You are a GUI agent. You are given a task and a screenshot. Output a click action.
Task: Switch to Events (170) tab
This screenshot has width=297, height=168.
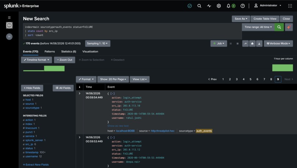pyautogui.click(x=31, y=52)
